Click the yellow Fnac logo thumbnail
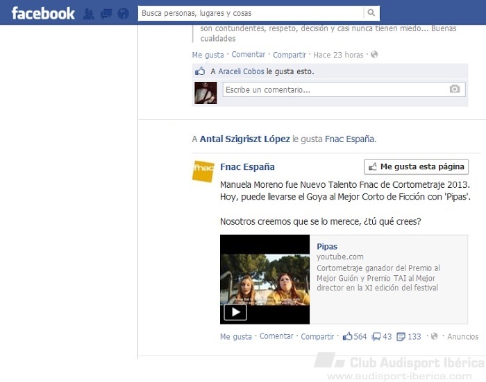The width and height of the screenshot is (486, 382). click(x=203, y=171)
